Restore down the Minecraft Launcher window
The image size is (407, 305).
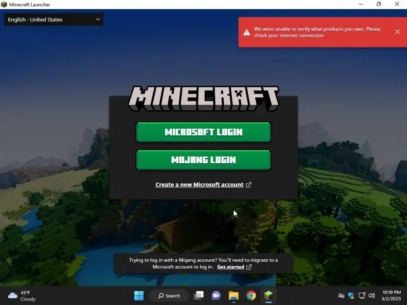pos(379,4)
